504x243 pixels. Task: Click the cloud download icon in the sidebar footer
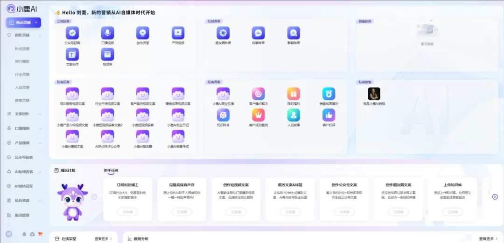[x=32, y=234]
